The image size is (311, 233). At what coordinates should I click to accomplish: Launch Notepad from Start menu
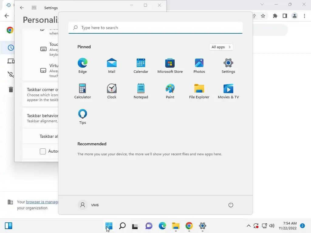pos(141,91)
